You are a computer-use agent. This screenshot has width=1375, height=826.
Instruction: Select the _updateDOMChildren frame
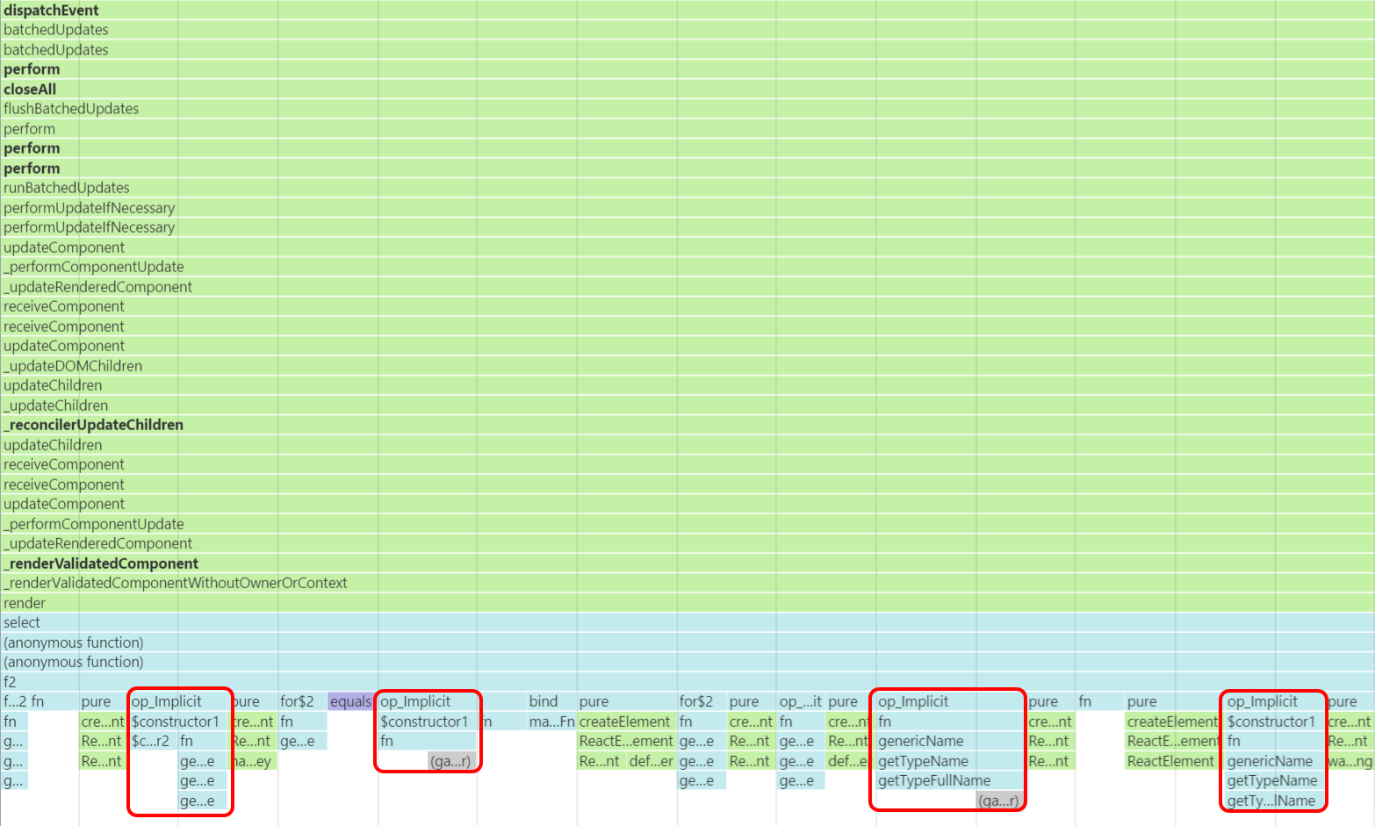point(73,366)
